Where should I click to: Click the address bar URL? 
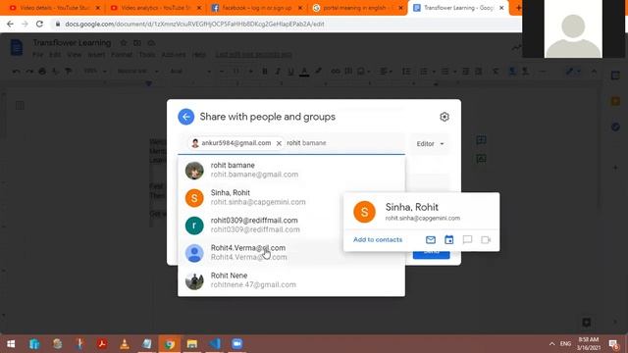click(194, 24)
